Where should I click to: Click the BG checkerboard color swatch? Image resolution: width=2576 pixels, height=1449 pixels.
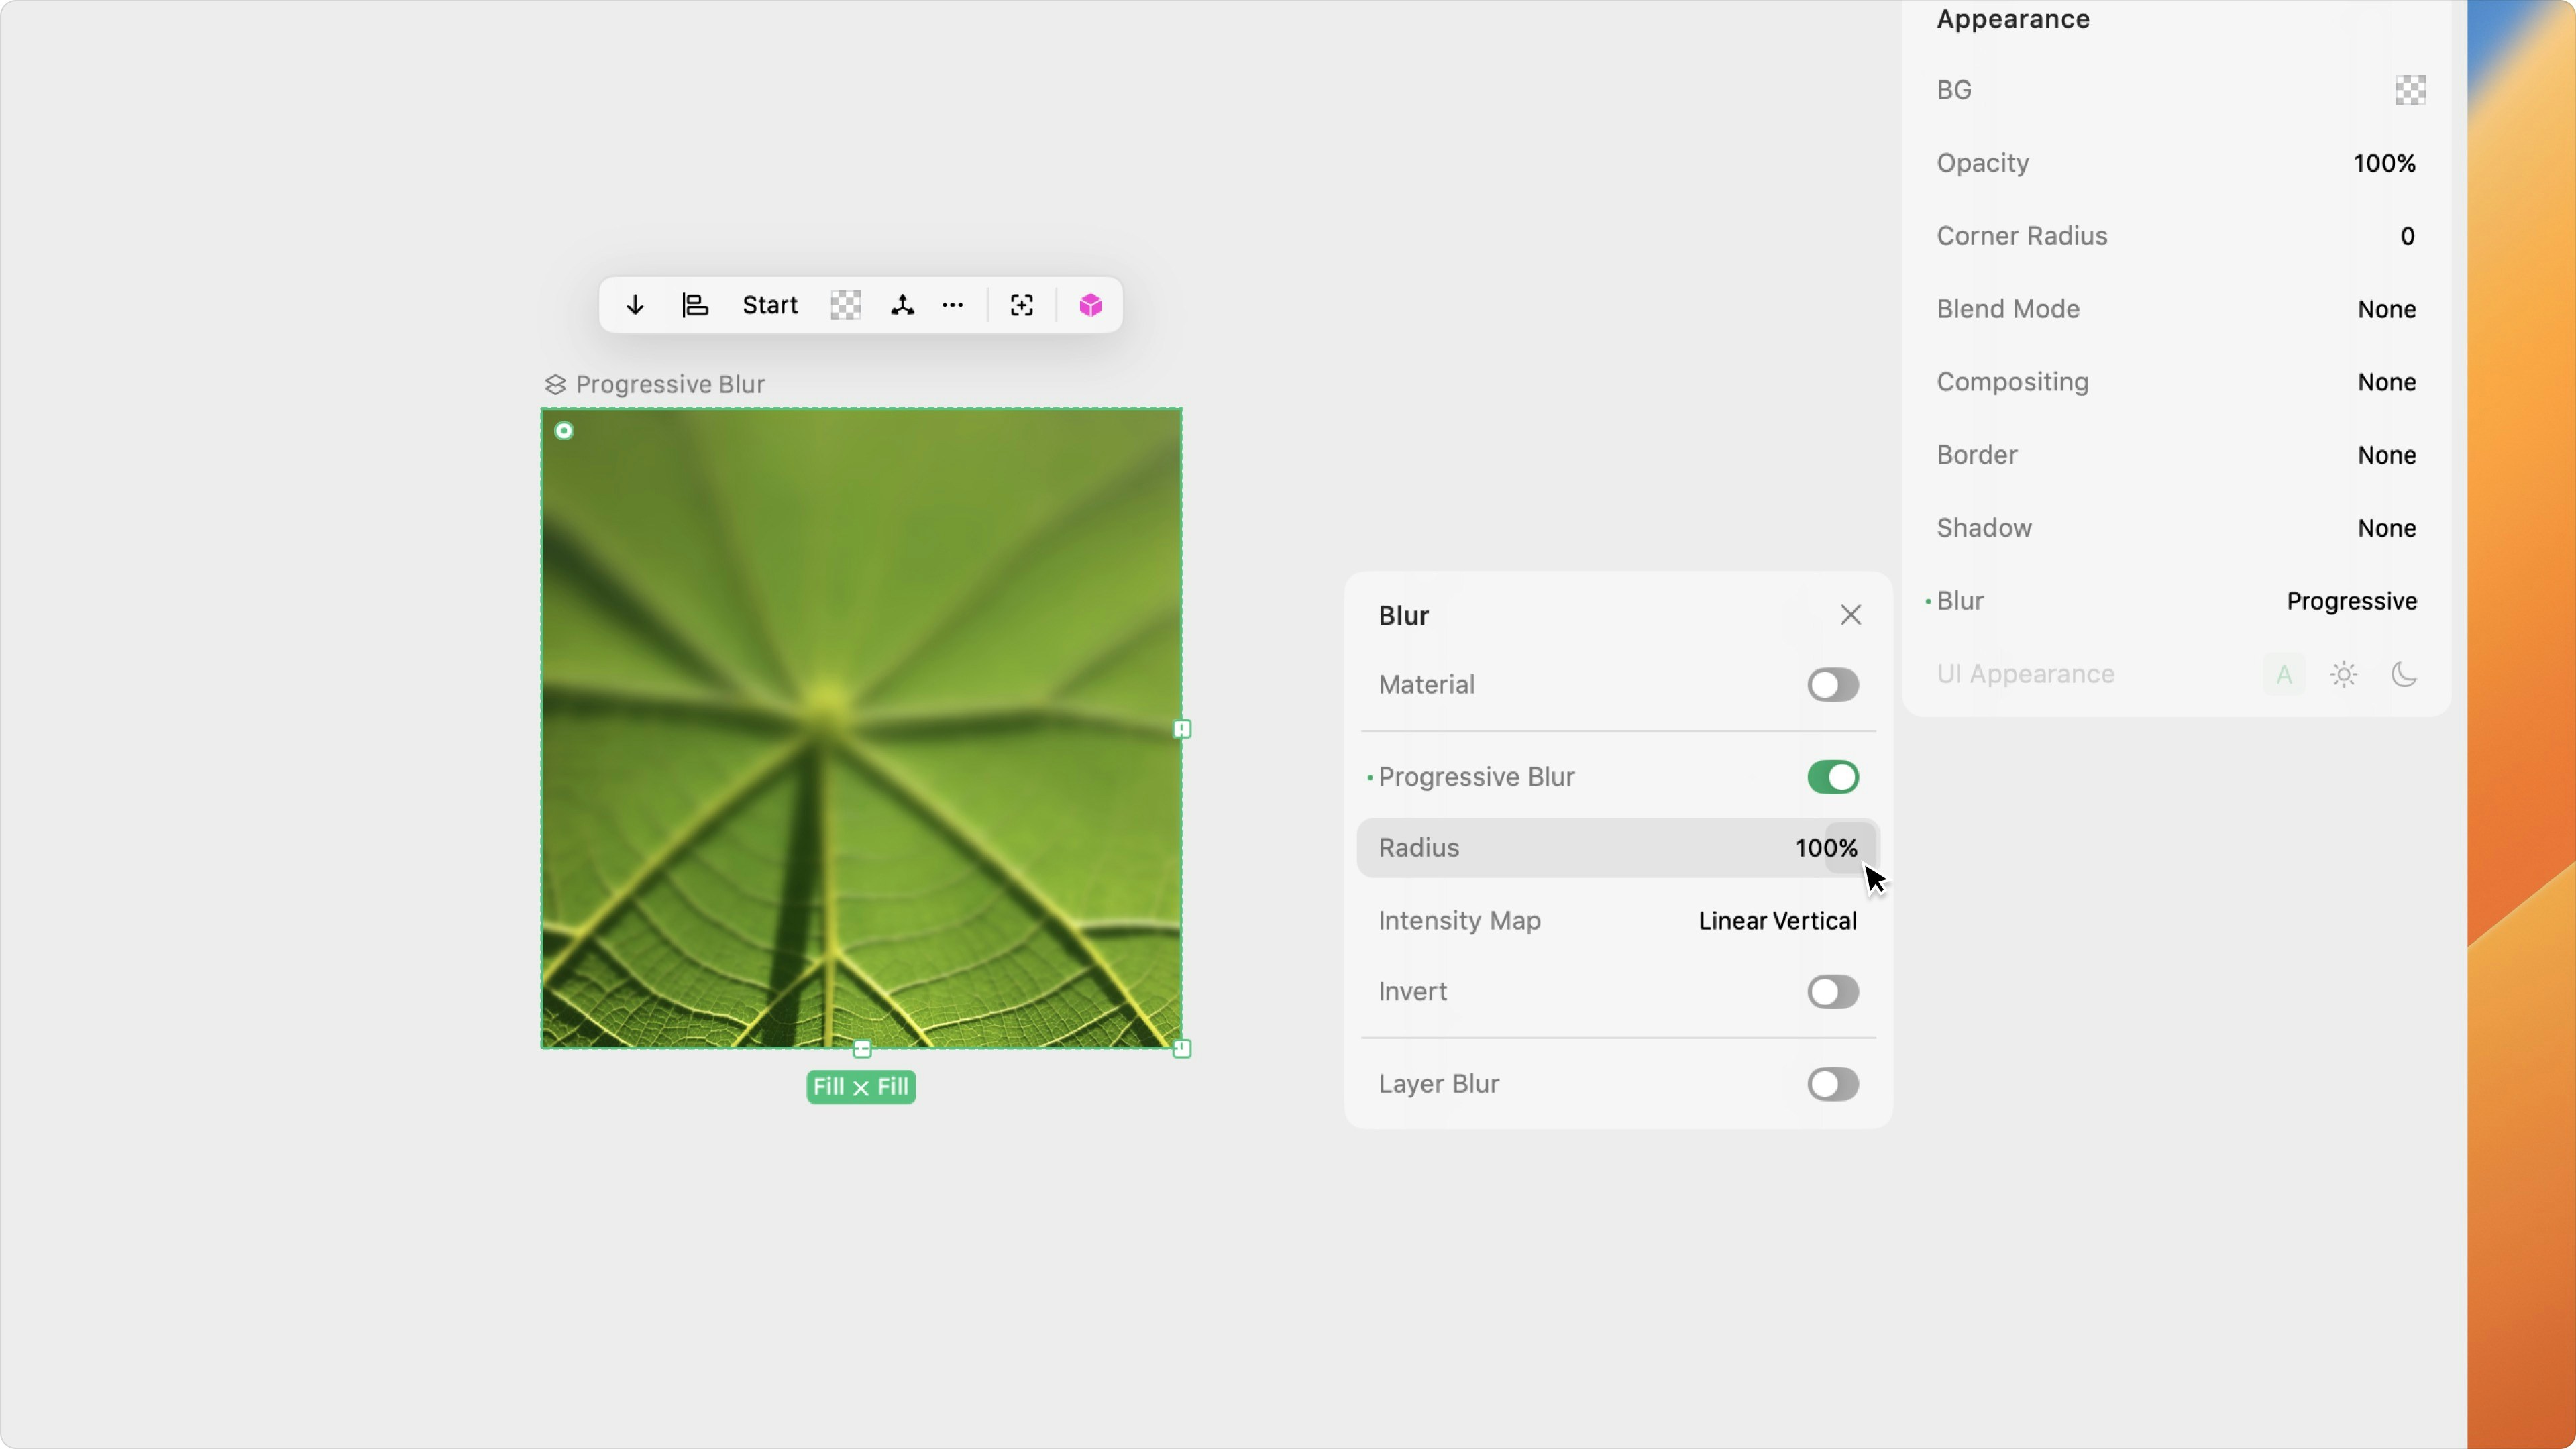point(2410,90)
